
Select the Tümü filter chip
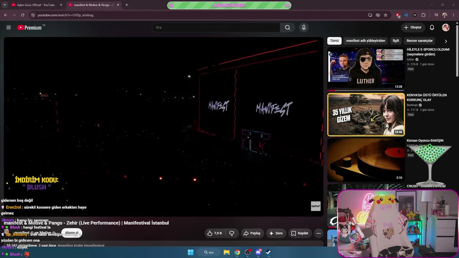[334, 41]
